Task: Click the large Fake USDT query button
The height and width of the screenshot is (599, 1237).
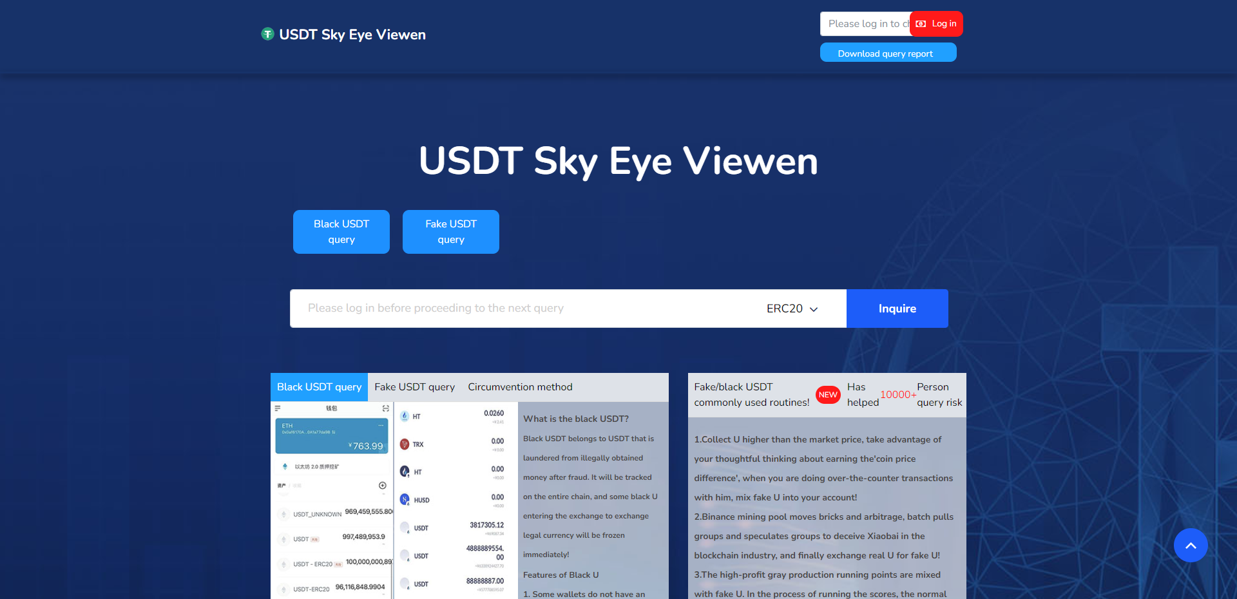Action: (x=451, y=232)
